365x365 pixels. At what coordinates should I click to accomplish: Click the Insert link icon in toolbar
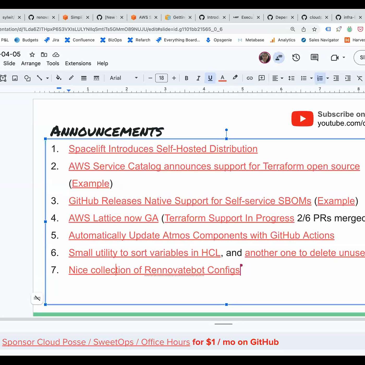[x=250, y=78]
